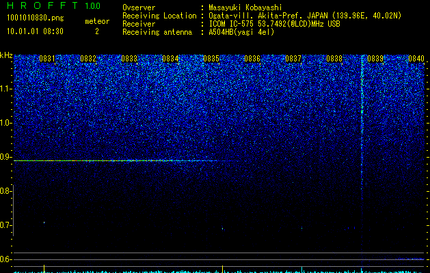Click the 0836 time marker

click(x=252, y=59)
